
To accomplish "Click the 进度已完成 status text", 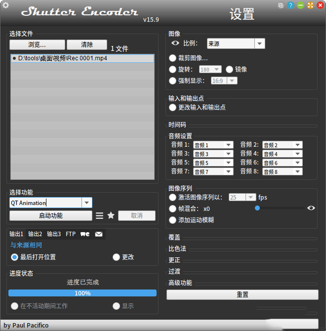I will (x=82, y=282).
